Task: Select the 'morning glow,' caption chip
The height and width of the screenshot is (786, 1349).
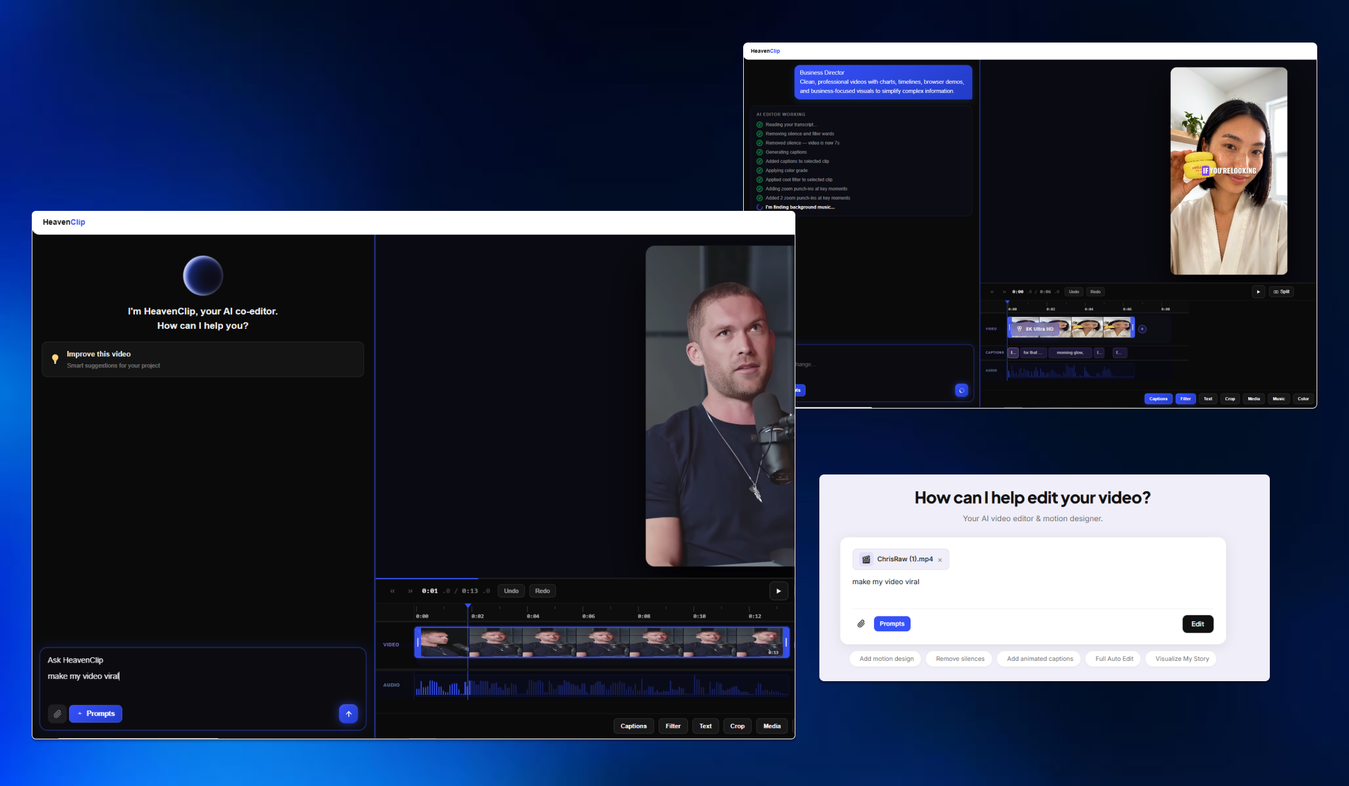Action: [x=1070, y=353]
